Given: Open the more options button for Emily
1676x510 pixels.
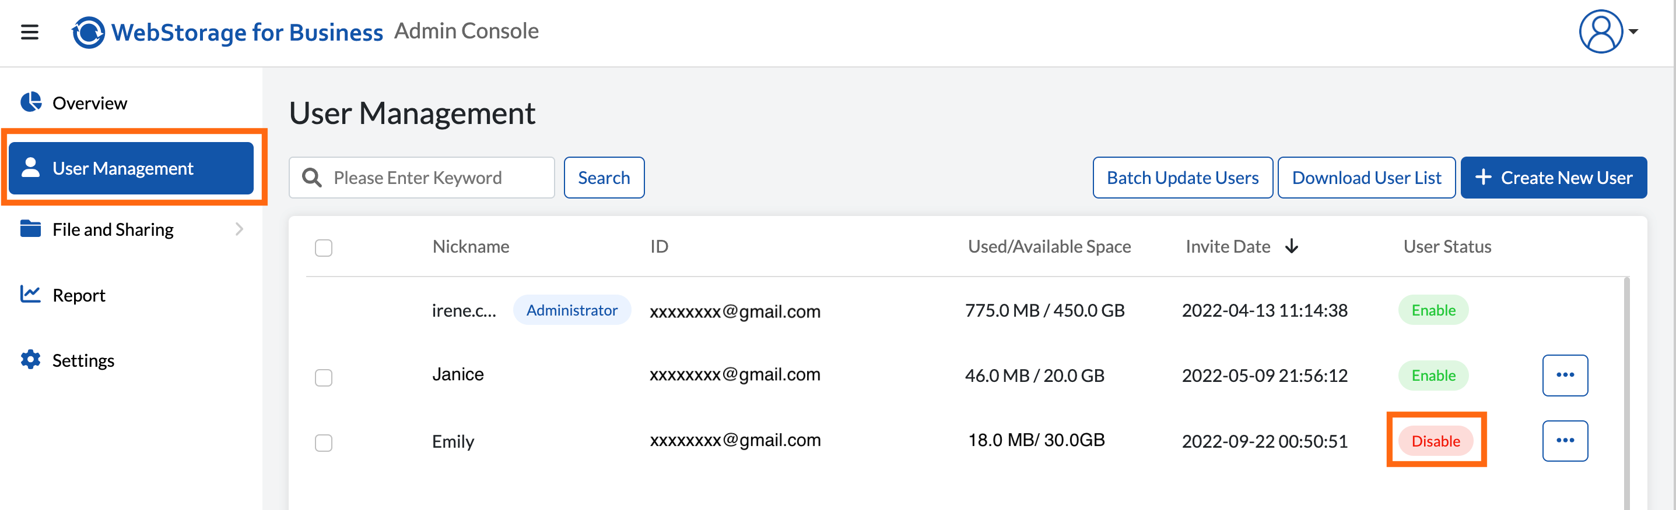Looking at the screenshot, I should point(1565,441).
